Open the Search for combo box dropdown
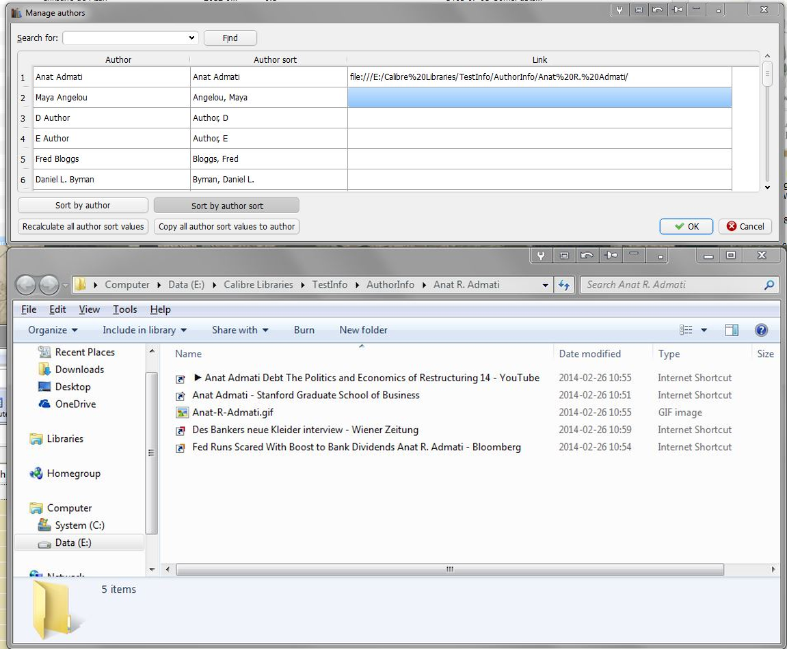The height and width of the screenshot is (649, 787). coord(191,38)
